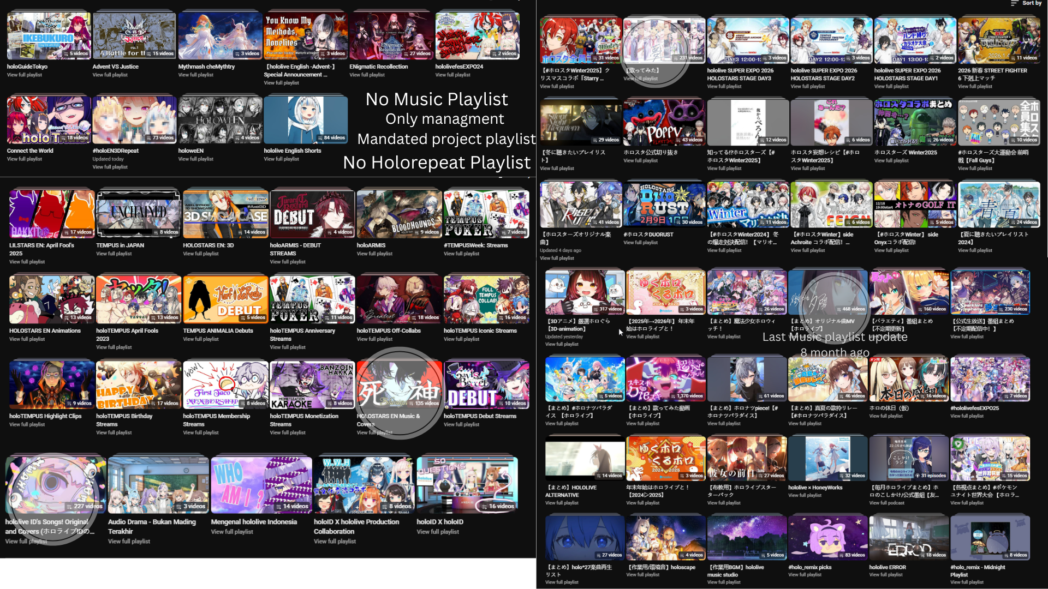The width and height of the screenshot is (1048, 589).
Task: Click the 1,370 videos playlist count badge
Action: point(687,396)
